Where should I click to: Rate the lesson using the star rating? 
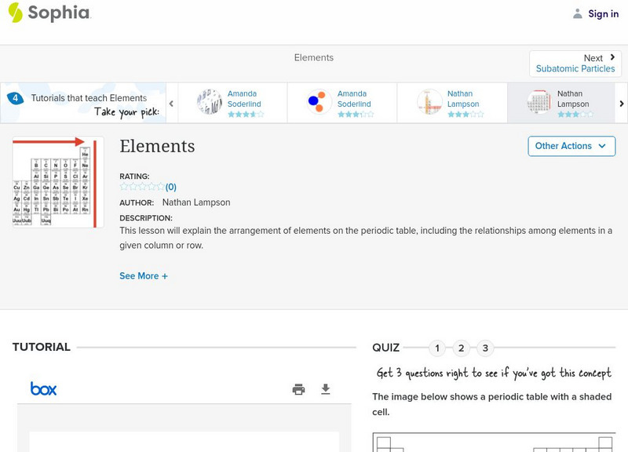(x=142, y=187)
